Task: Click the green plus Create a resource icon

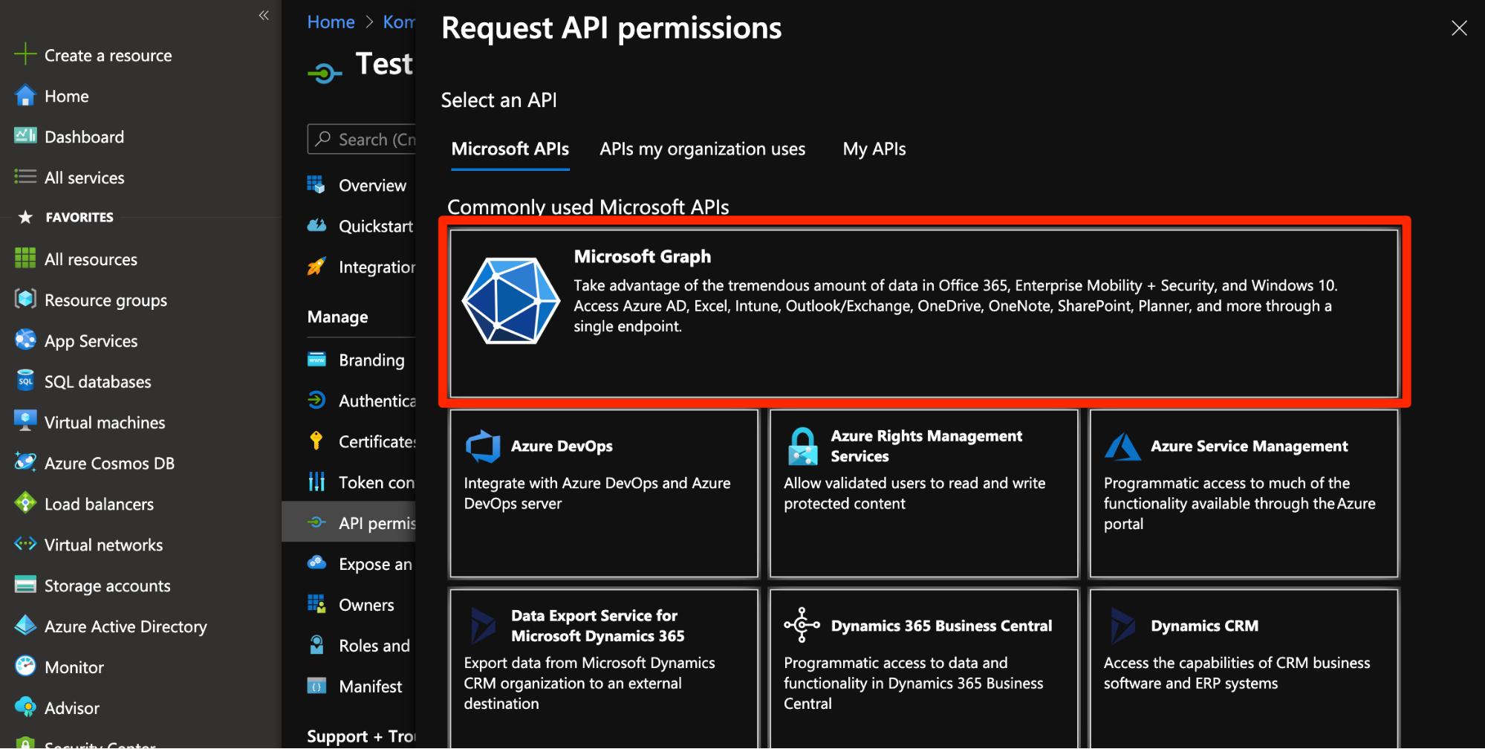Action: point(25,55)
